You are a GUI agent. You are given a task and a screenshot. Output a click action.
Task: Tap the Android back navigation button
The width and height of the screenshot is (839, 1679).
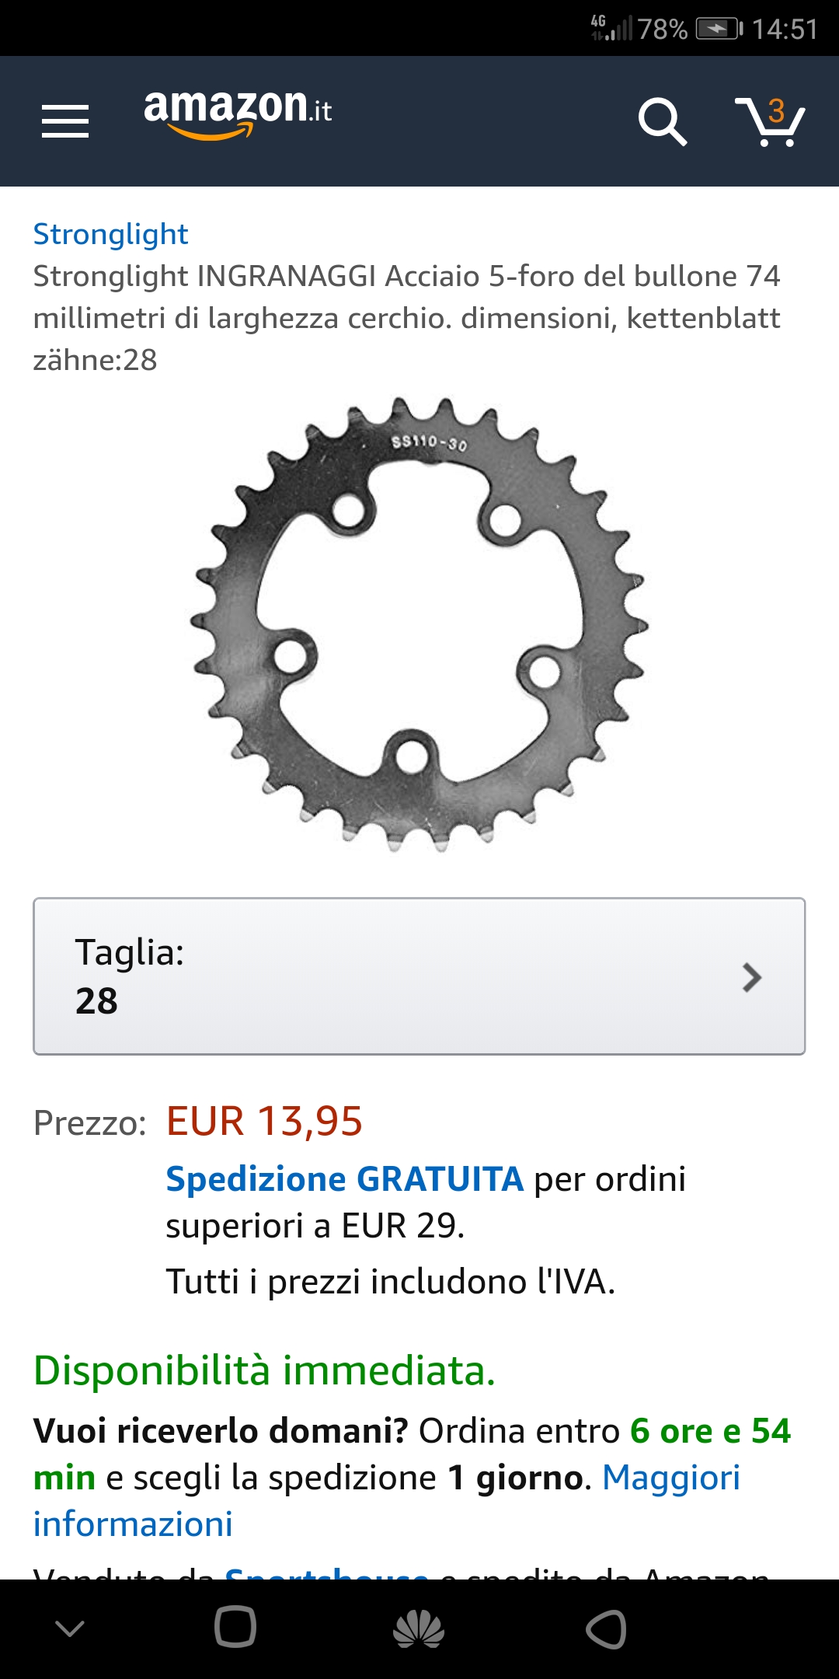(x=606, y=1628)
